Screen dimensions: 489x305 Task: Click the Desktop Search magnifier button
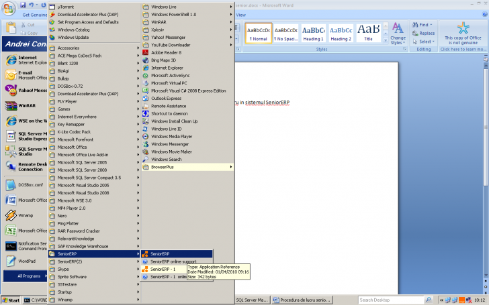pyautogui.click(x=429, y=300)
